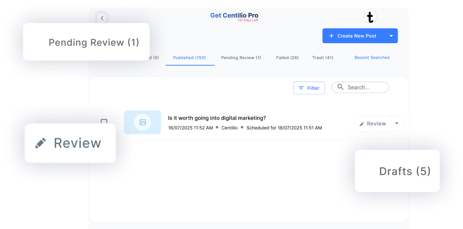
Task: Open the Pending Review (1) tab
Action: point(241,58)
